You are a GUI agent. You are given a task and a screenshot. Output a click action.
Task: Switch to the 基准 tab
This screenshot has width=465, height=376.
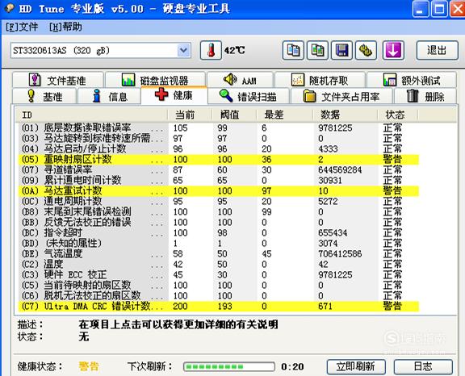point(44,96)
